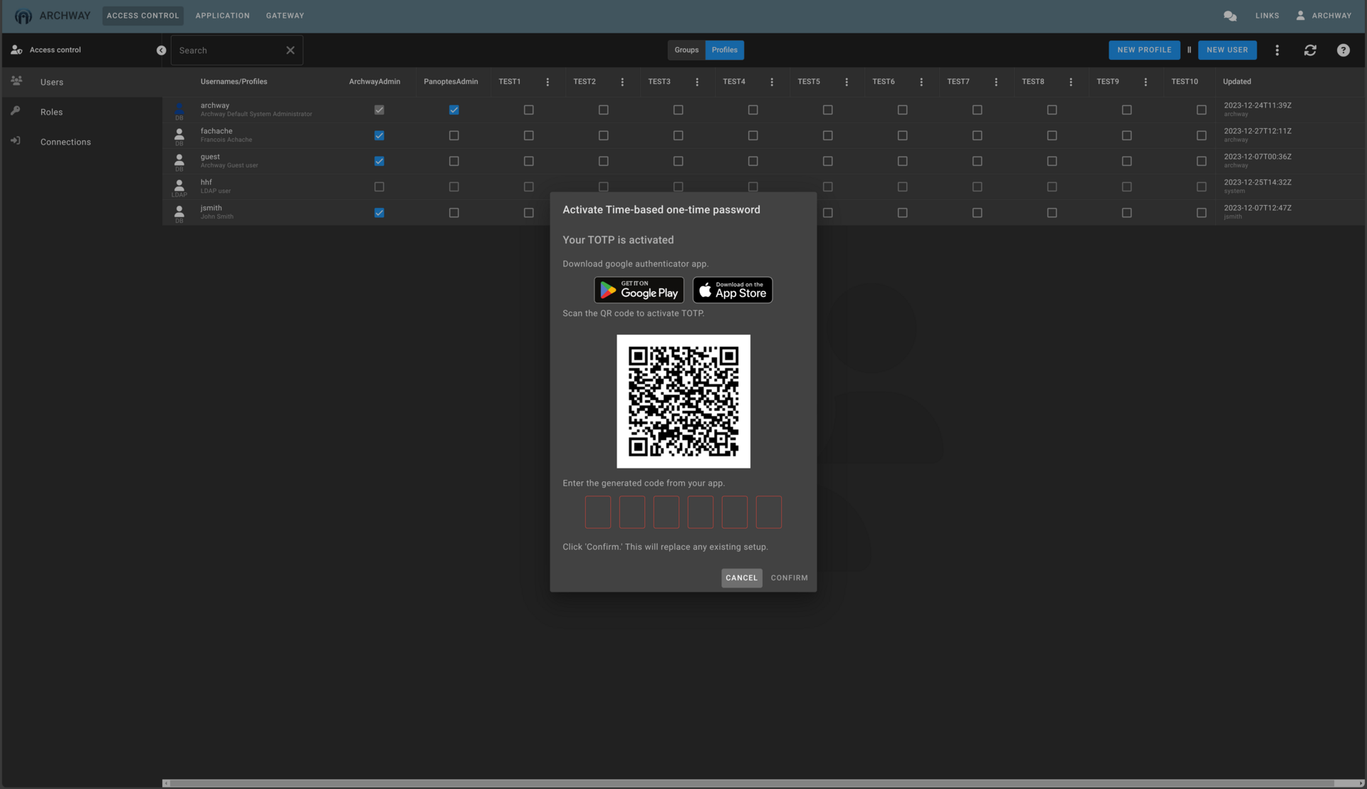Screen dimensions: 1367x789
Task: Open TEST4 column options menu
Action: coord(772,82)
